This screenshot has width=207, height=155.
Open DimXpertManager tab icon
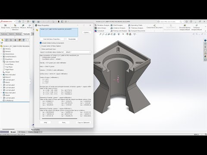coord(15,40)
